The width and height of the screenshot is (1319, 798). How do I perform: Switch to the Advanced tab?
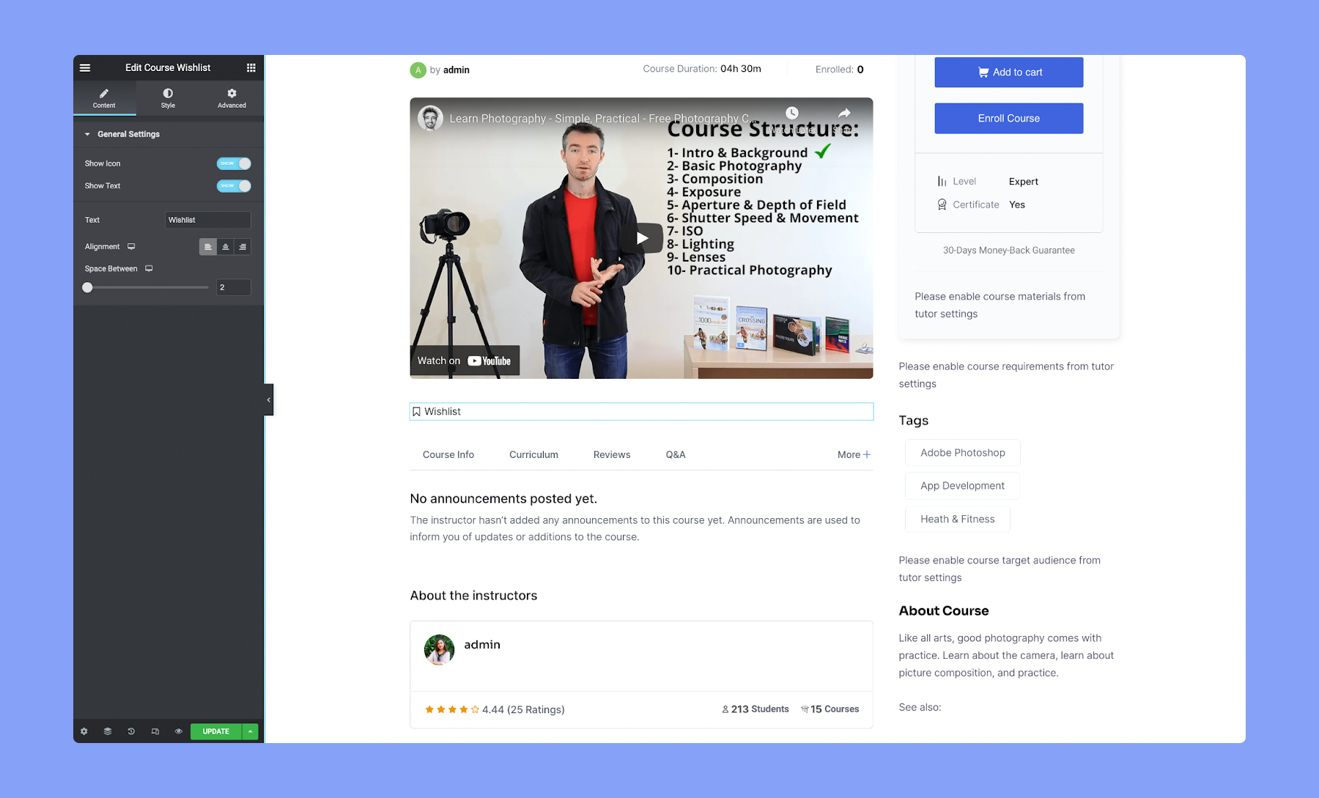(x=232, y=98)
